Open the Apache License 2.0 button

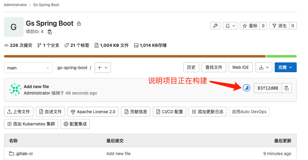(x=93, y=112)
